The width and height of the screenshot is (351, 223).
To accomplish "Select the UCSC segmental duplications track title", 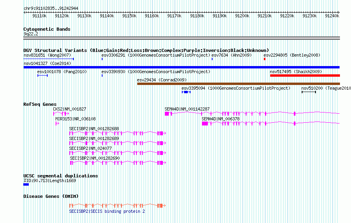I will point(61,176).
